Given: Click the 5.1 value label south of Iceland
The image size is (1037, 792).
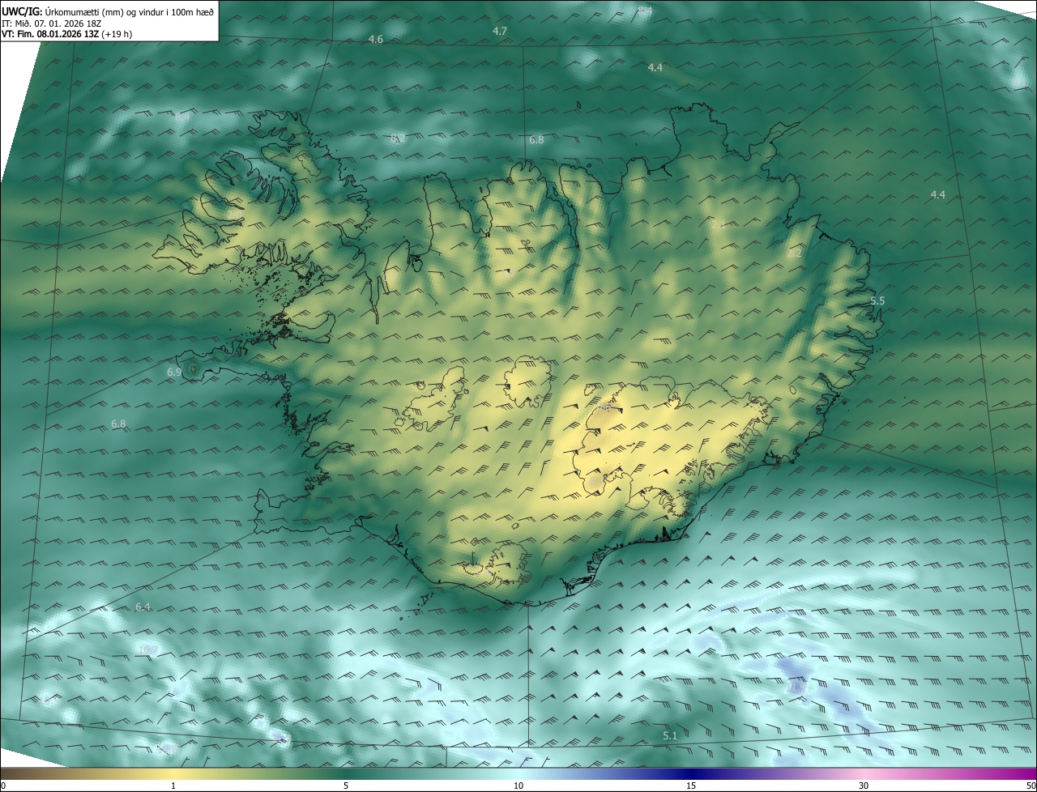Looking at the screenshot, I should click(670, 735).
